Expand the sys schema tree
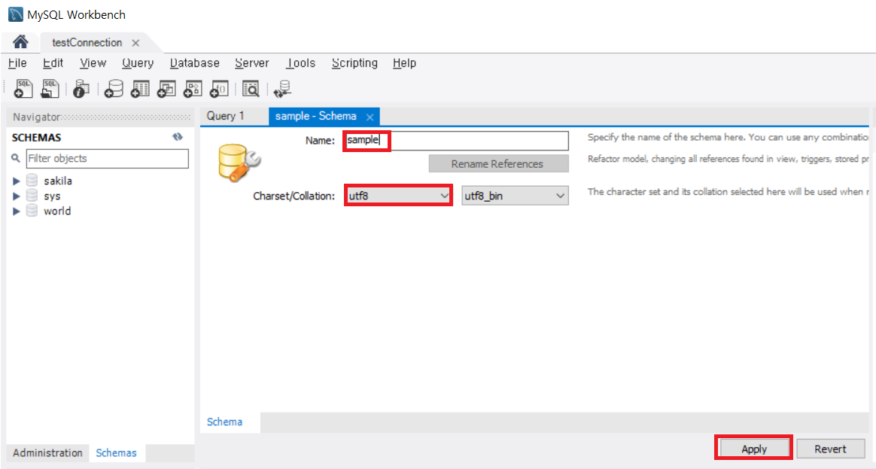The height and width of the screenshot is (469, 876). click(x=17, y=196)
